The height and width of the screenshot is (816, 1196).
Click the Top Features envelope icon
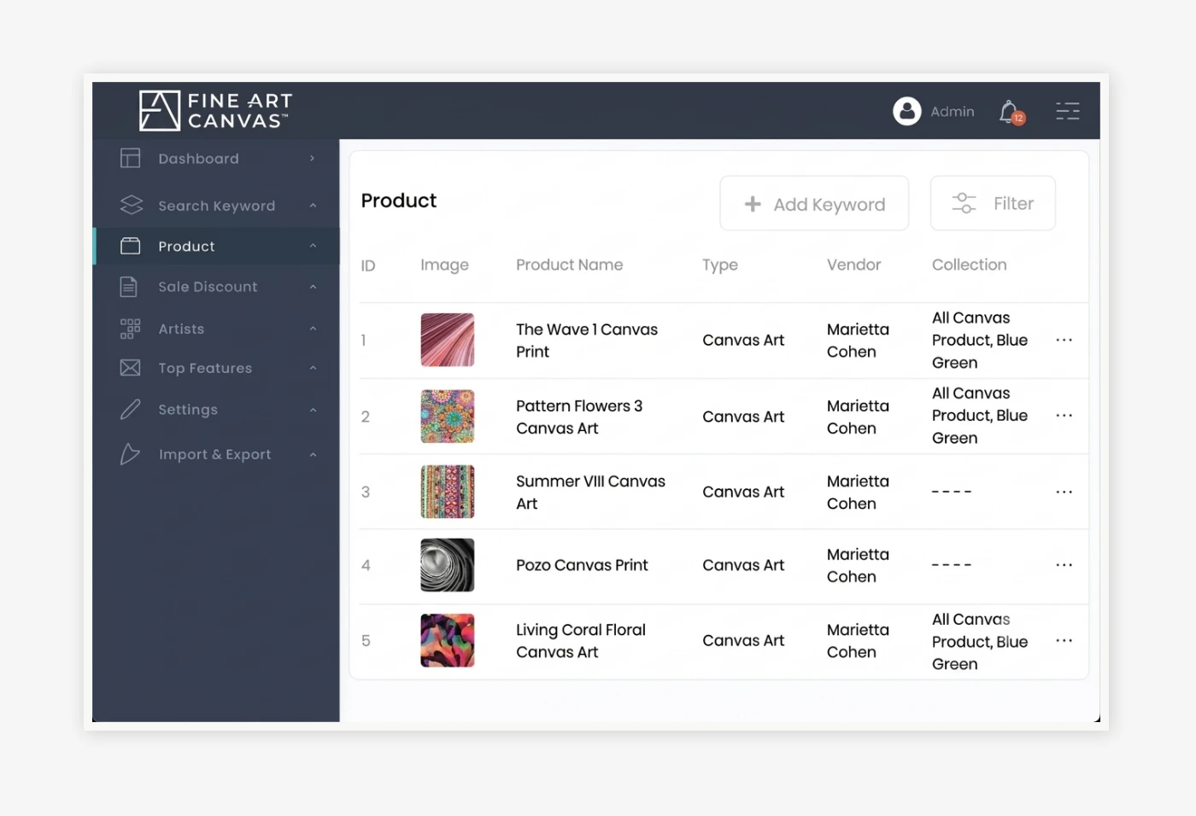[x=130, y=368]
